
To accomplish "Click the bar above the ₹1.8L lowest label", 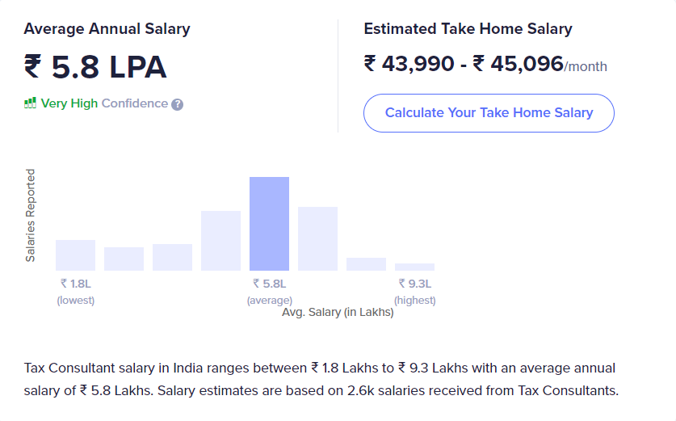I will 75,255.
